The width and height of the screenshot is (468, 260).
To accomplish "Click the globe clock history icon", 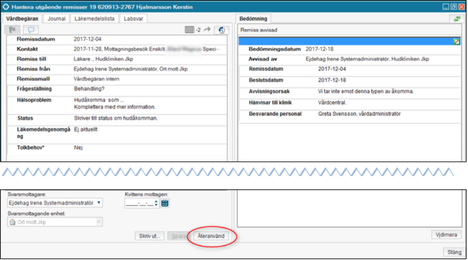I will pyautogui.click(x=221, y=30).
